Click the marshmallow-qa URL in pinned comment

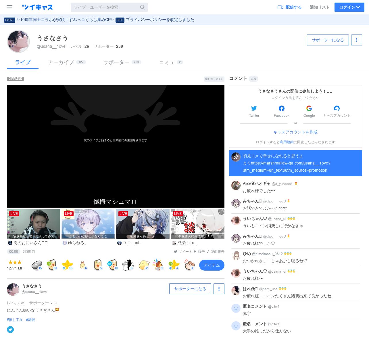coord(287,167)
